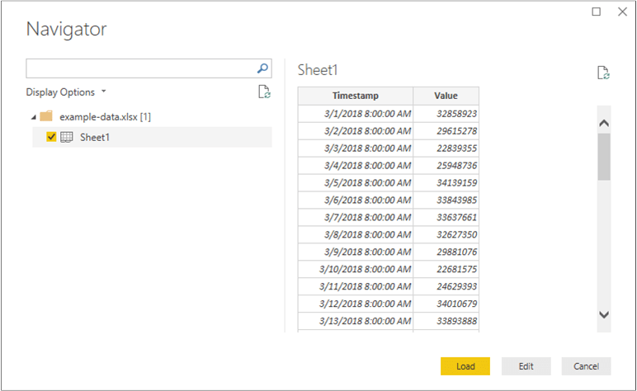Maximize the Navigator window
Image resolution: width=637 pixels, height=391 pixels.
tap(597, 12)
